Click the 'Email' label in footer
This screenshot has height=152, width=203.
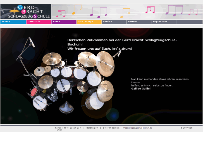59,130
